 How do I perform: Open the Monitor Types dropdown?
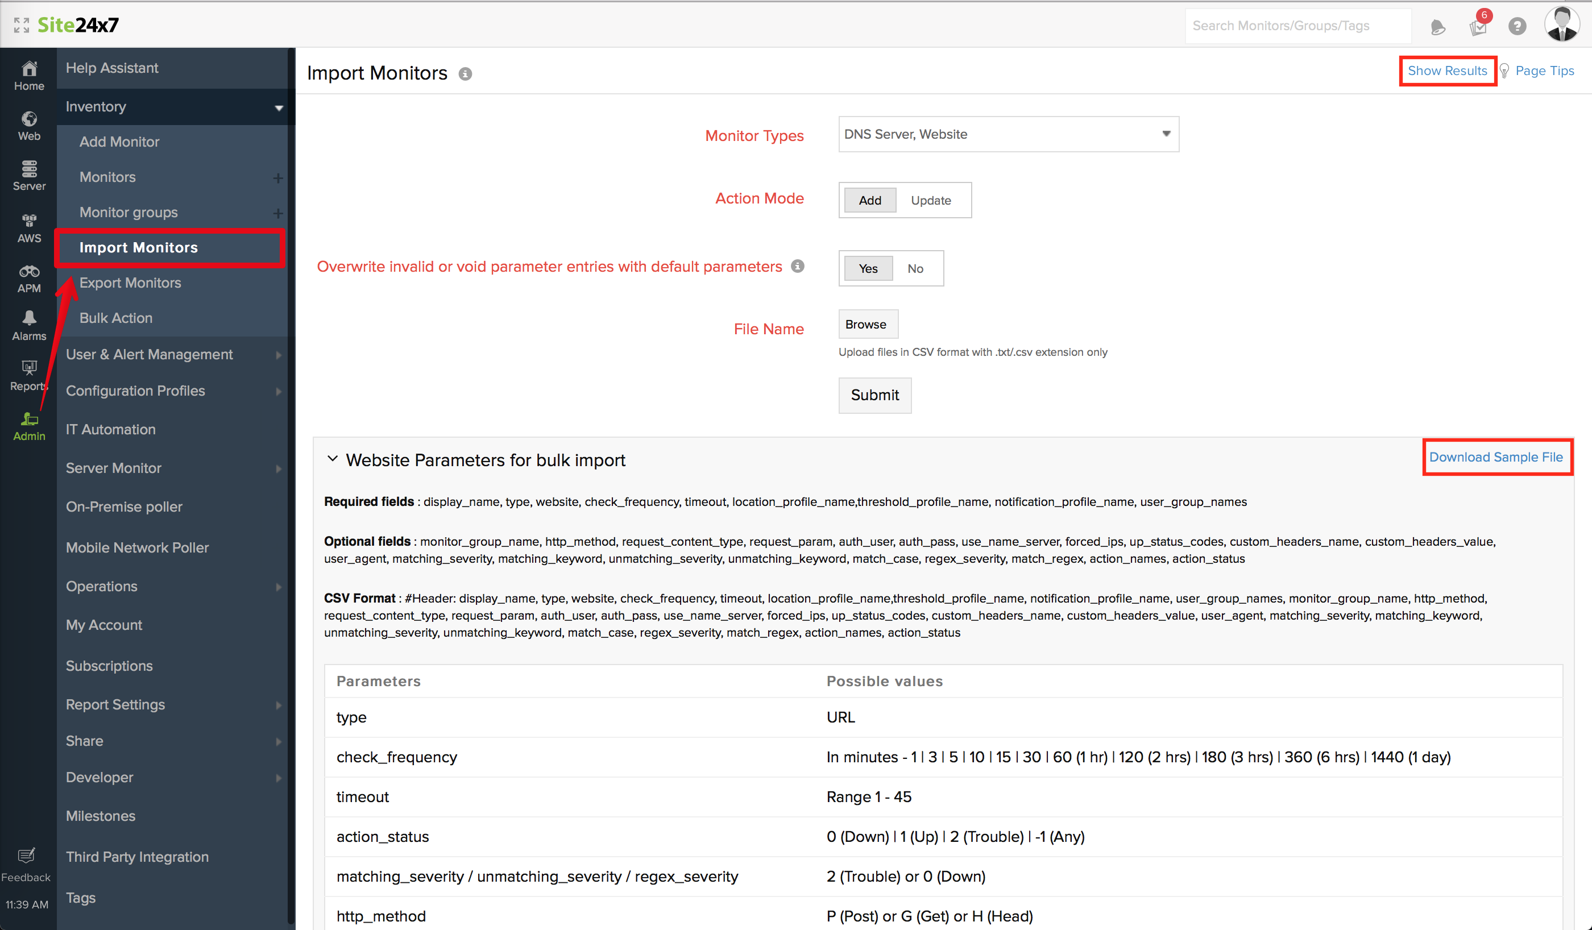1008,134
